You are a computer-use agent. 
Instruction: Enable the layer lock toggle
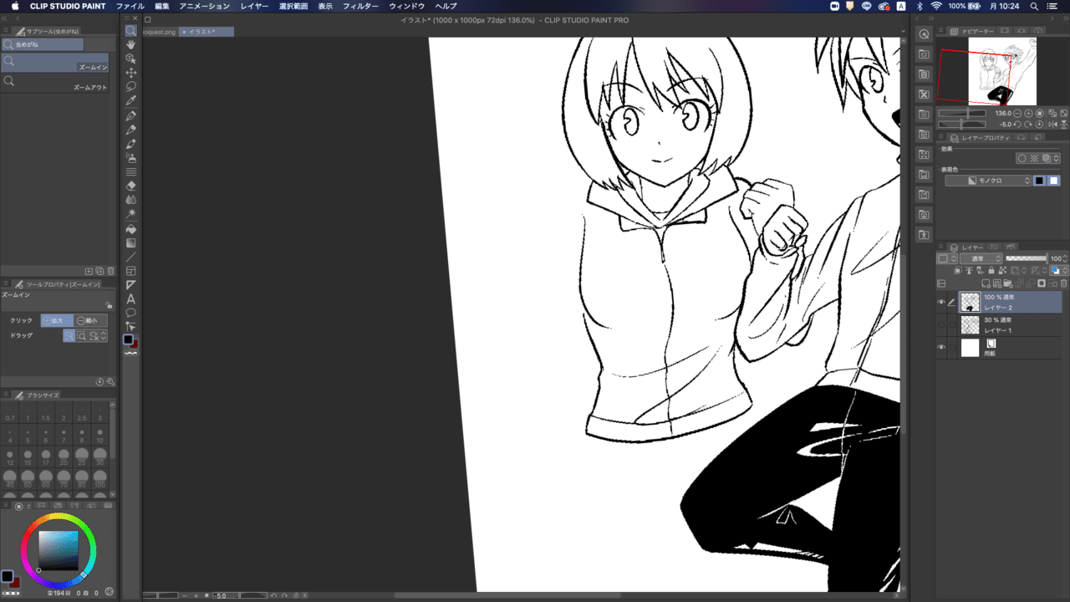point(991,270)
